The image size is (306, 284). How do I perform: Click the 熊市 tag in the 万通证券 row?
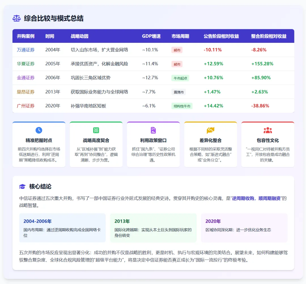click(177, 50)
